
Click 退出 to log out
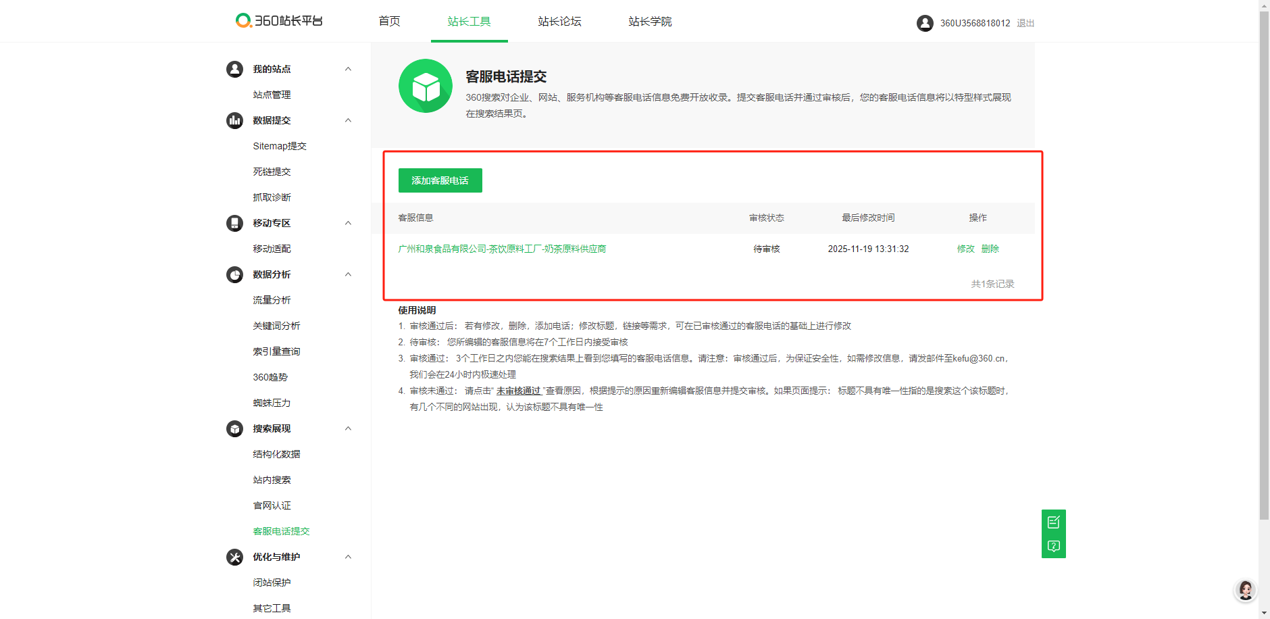point(1025,23)
